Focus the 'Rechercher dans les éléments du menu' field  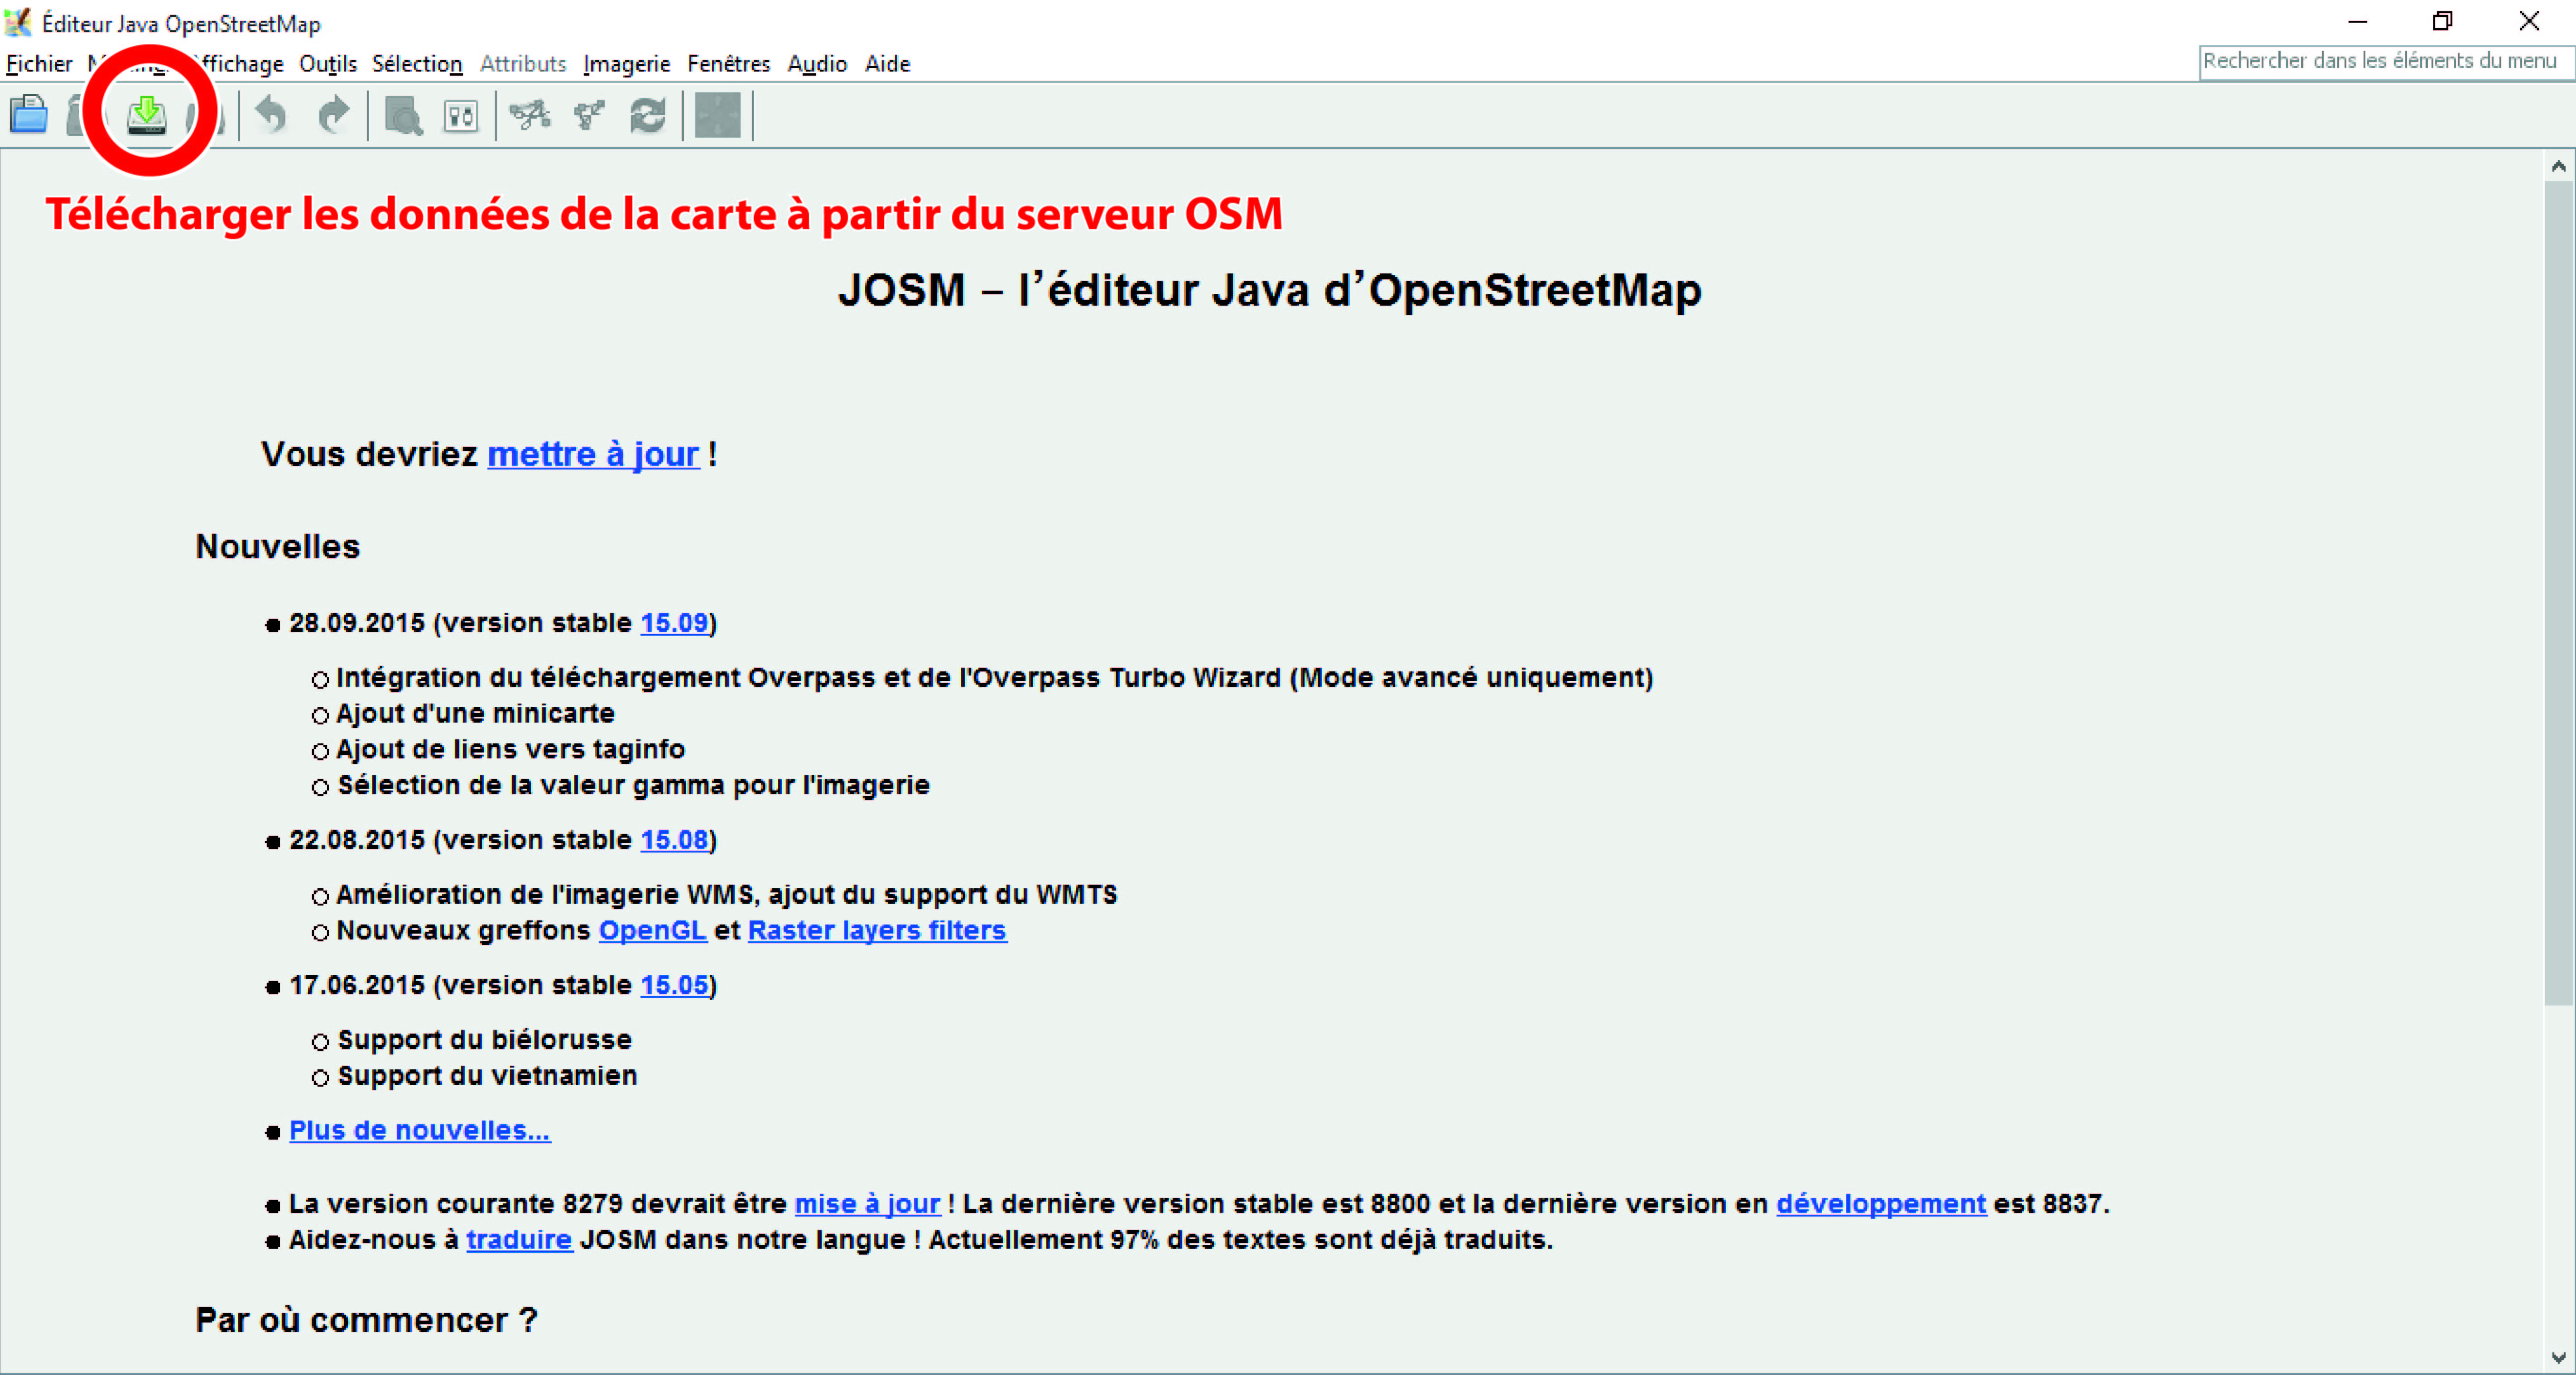click(x=2386, y=62)
